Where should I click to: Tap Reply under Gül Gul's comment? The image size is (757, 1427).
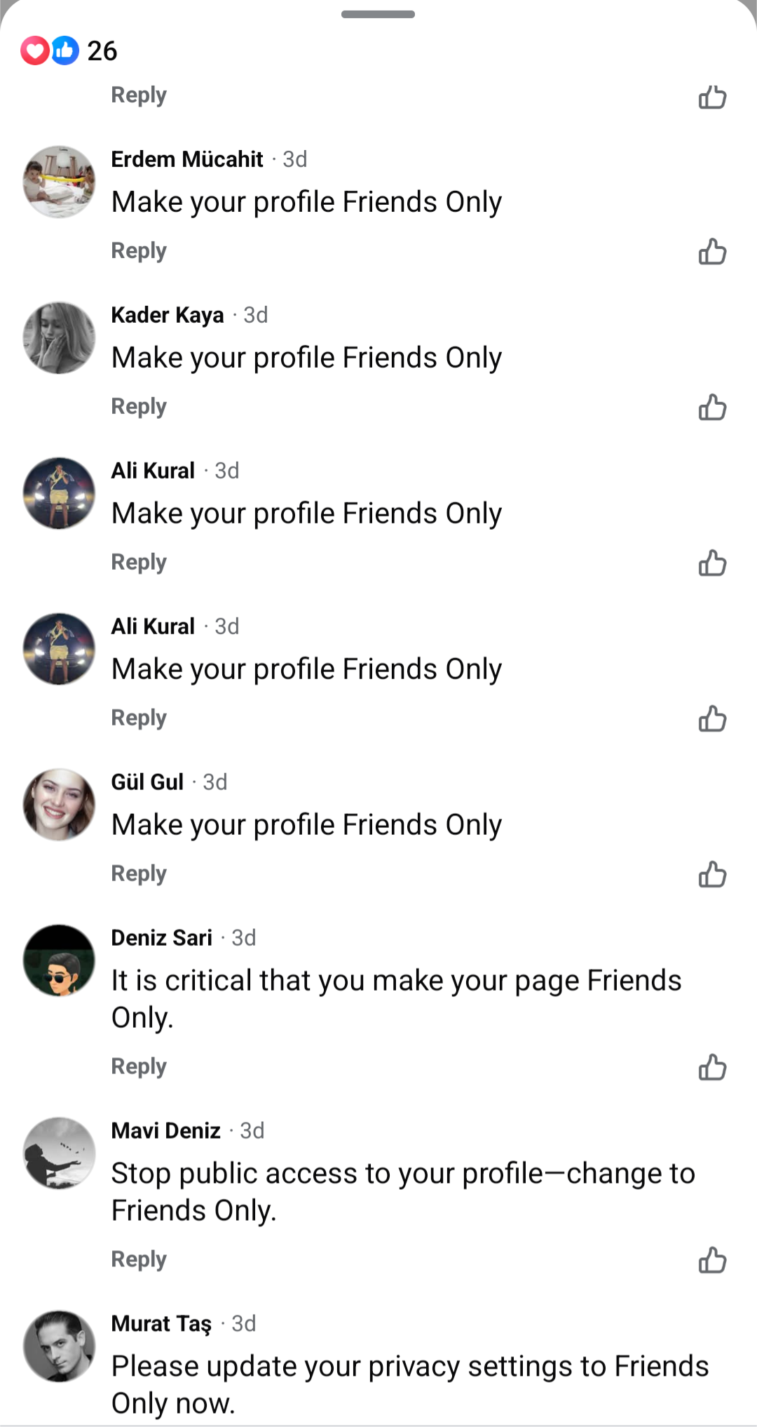tap(139, 874)
